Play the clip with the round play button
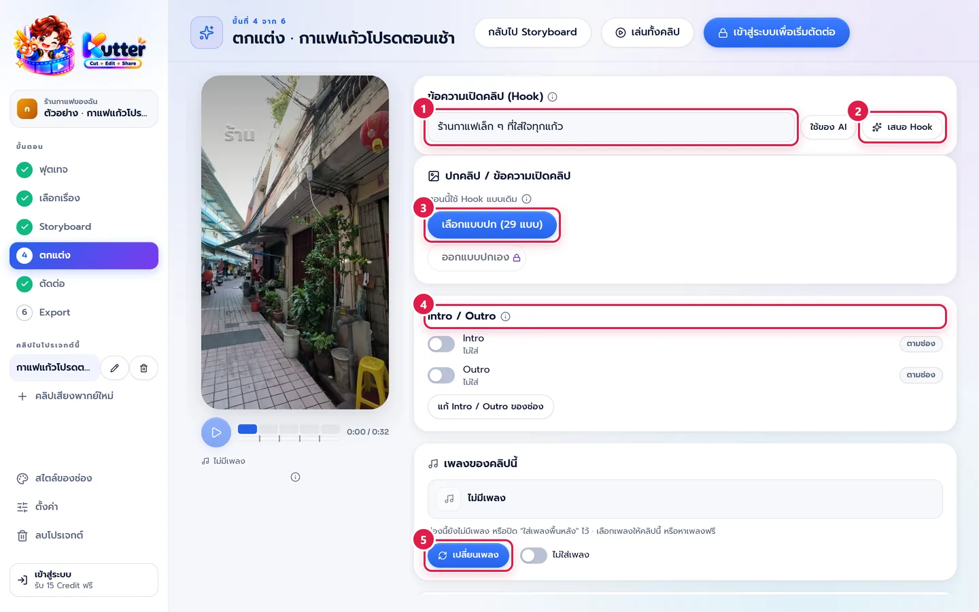Image resolution: width=979 pixels, height=612 pixels. (x=216, y=432)
